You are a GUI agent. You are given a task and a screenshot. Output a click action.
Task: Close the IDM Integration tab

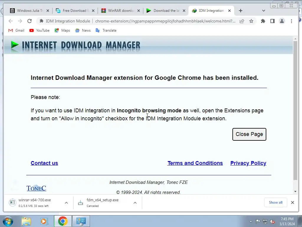click(229, 11)
